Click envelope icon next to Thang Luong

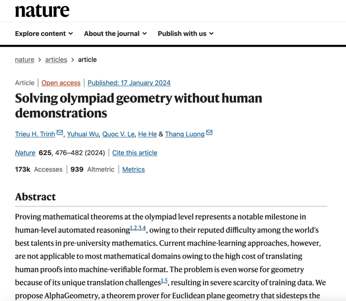[x=209, y=133]
